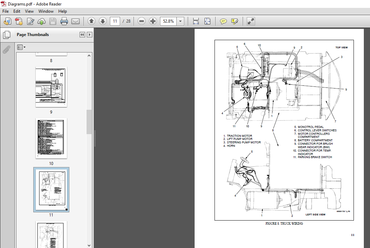The height and width of the screenshot is (248, 370).
Task: Click the 'BATTERY COMPARTMENT' legend entry
Action: (x=315, y=140)
